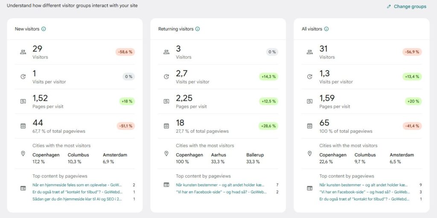Click the pageviews icon in Returning visitors card
The width and height of the screenshot is (437, 218).
pos(166,126)
